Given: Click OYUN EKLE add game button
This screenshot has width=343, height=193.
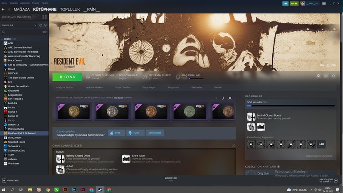Looking at the screenshot, I should click(10, 180).
